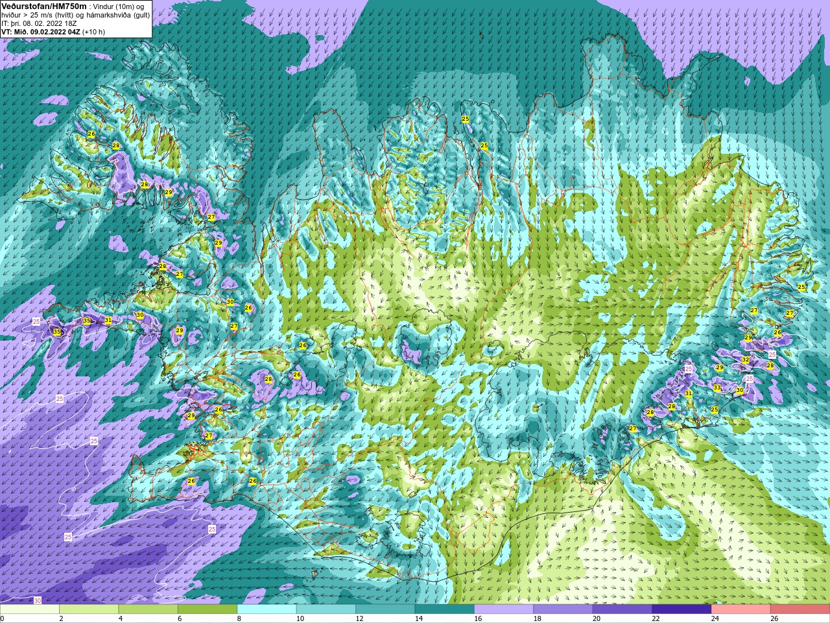The height and width of the screenshot is (623, 830).
Task: Click the light green 2–4 m/s legend swatch
Action: coord(89,609)
